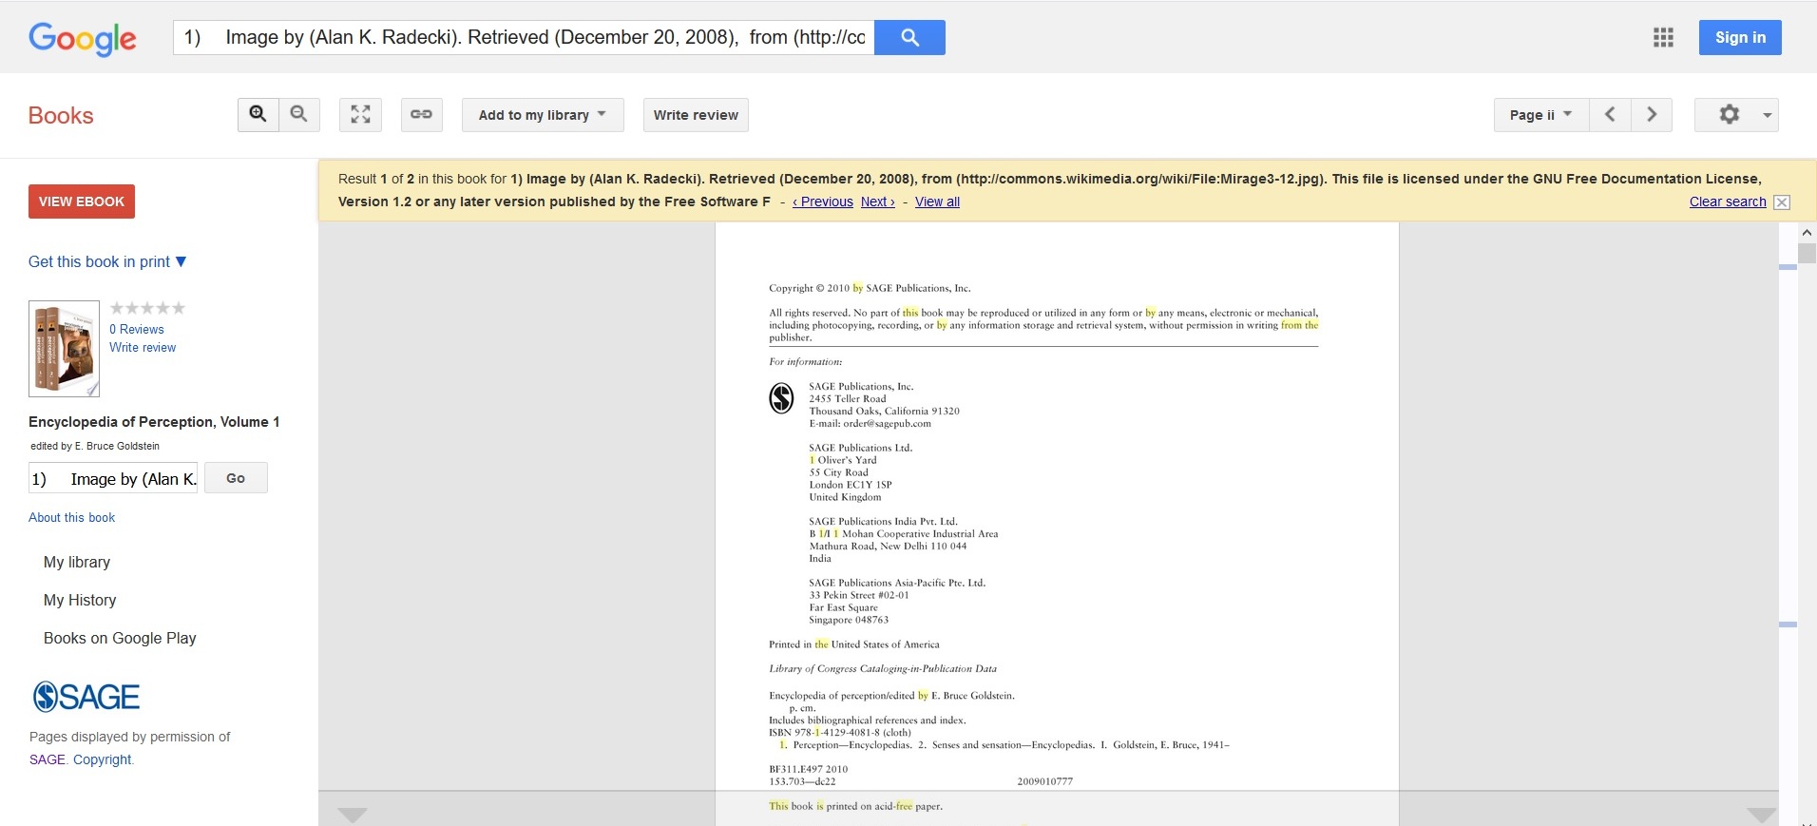Click the VIEW EBOOK button
The height and width of the screenshot is (826, 1817).
pos(82,202)
